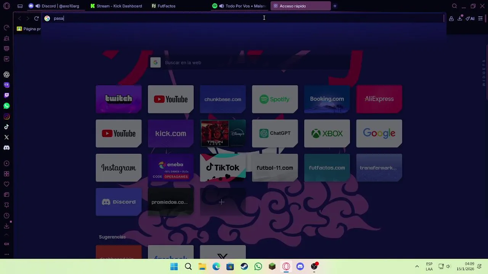Open the toolbar downloads icon
The height and width of the screenshot is (274, 488).
coord(460,18)
